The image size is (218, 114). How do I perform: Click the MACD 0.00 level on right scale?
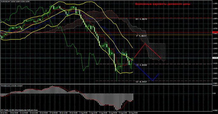214,94
